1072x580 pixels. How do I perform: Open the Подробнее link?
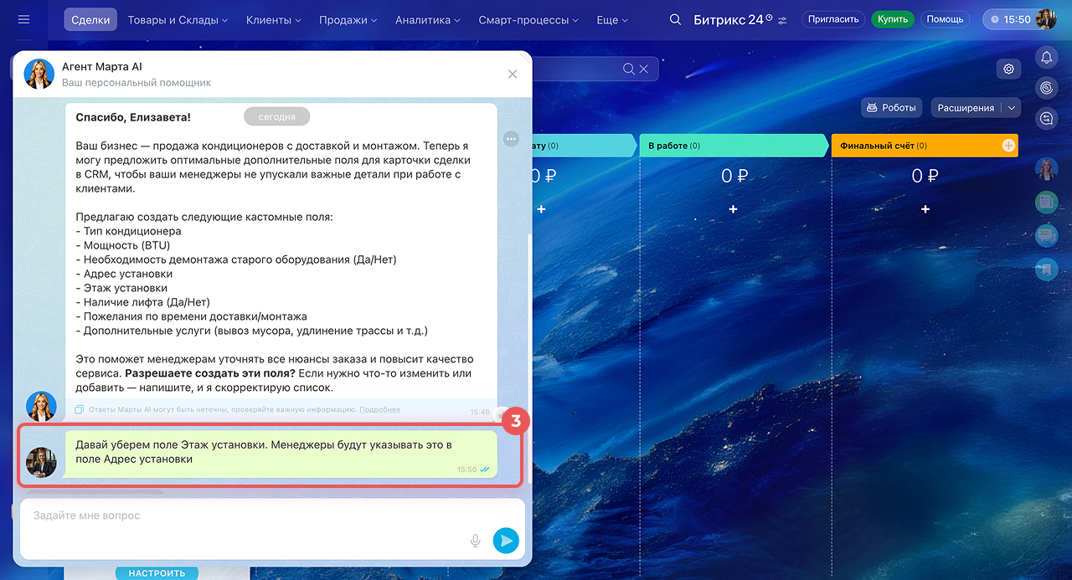(x=379, y=409)
